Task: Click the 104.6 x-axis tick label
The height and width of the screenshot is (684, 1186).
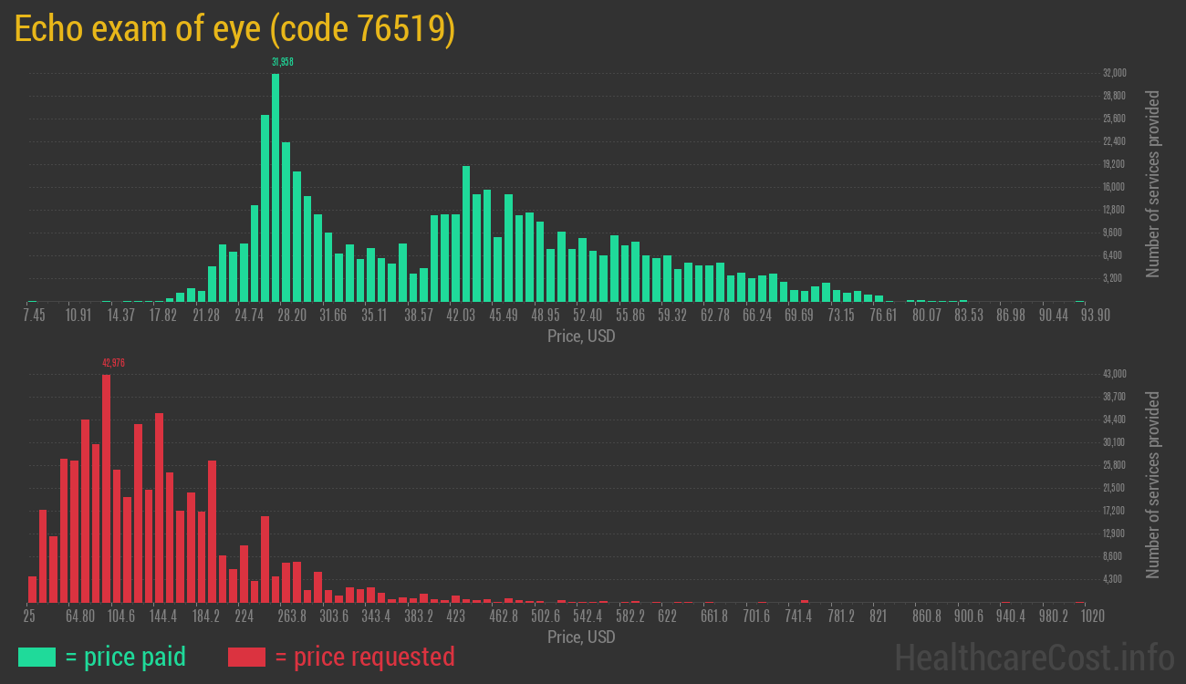Action: click(x=120, y=617)
